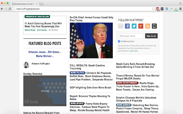Open the Kesha Sings link
Image resolution: width=183 pixels, height=114 pixels.
click(147, 83)
